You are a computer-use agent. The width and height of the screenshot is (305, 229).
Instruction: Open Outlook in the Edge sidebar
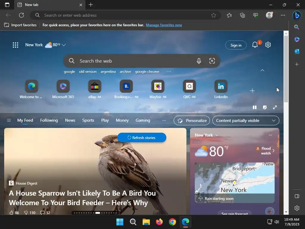(x=297, y=52)
